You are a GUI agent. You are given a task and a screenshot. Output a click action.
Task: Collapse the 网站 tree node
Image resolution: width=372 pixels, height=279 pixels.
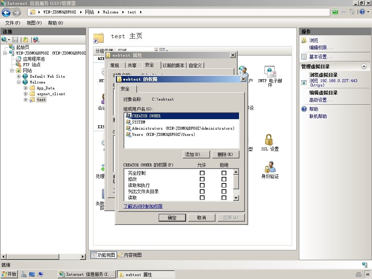(12, 70)
